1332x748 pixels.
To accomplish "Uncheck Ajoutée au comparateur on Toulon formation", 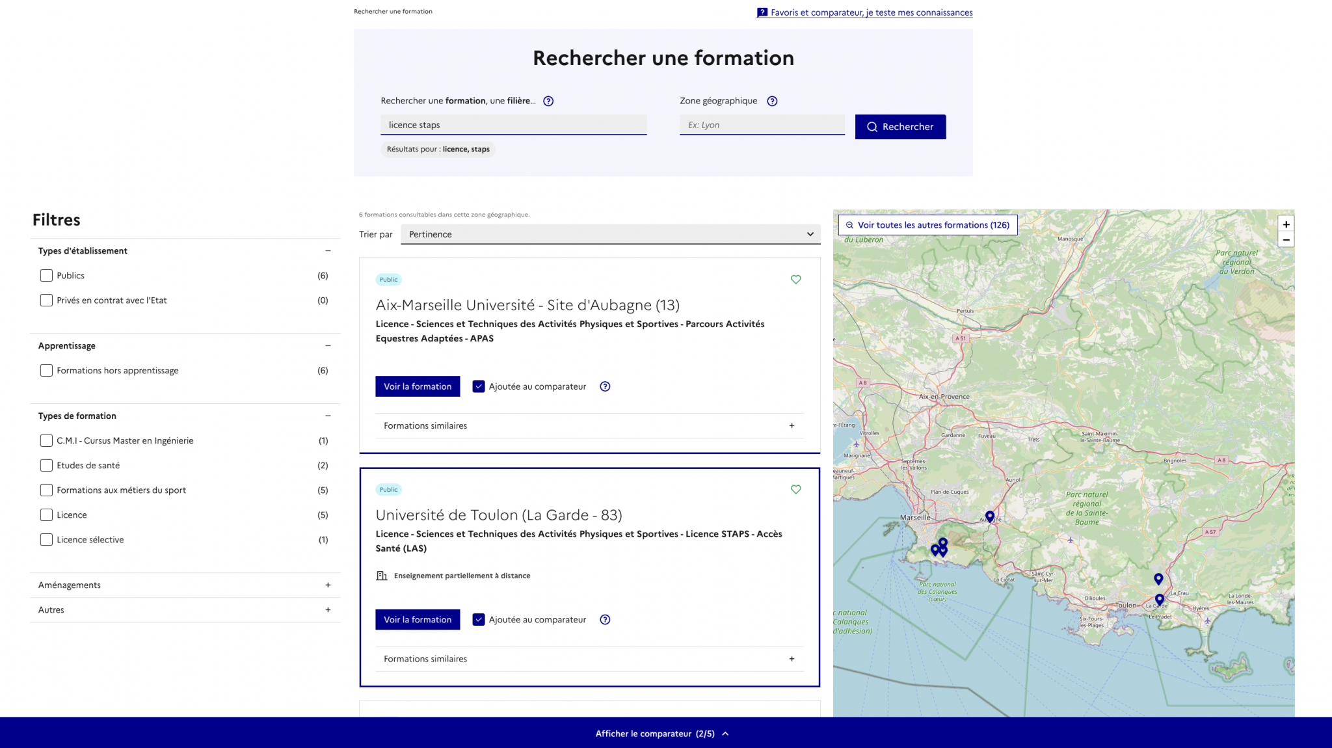I will click(479, 619).
